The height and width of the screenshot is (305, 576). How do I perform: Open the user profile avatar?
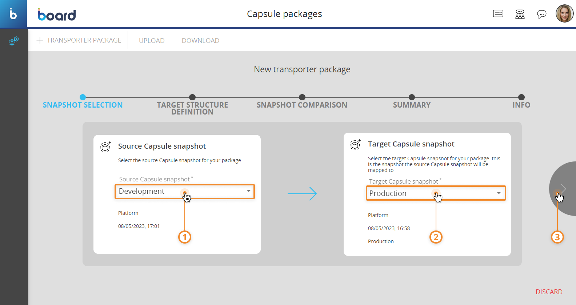564,14
